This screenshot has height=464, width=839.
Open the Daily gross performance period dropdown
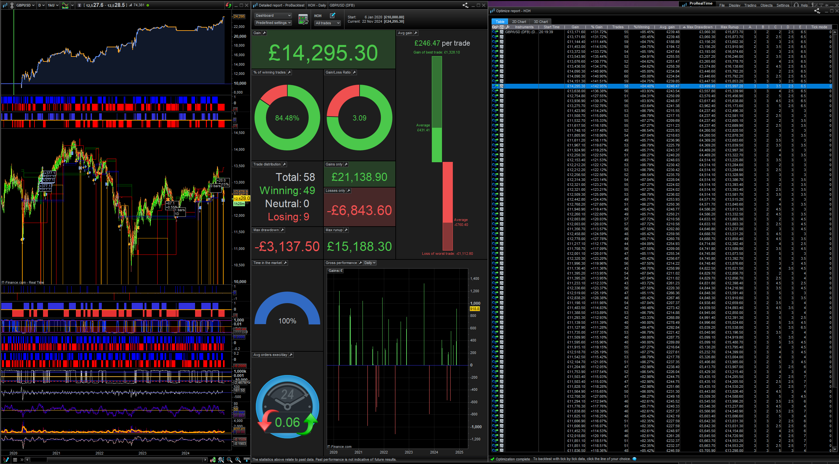click(370, 263)
